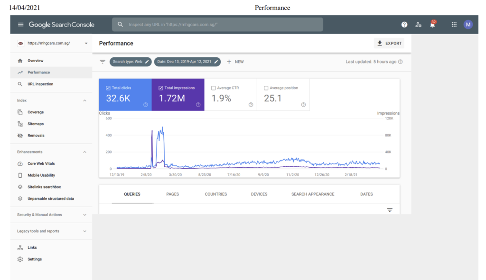Image resolution: width=486 pixels, height=280 pixels.
Task: Switch to the Devices tab
Action: [x=259, y=194]
